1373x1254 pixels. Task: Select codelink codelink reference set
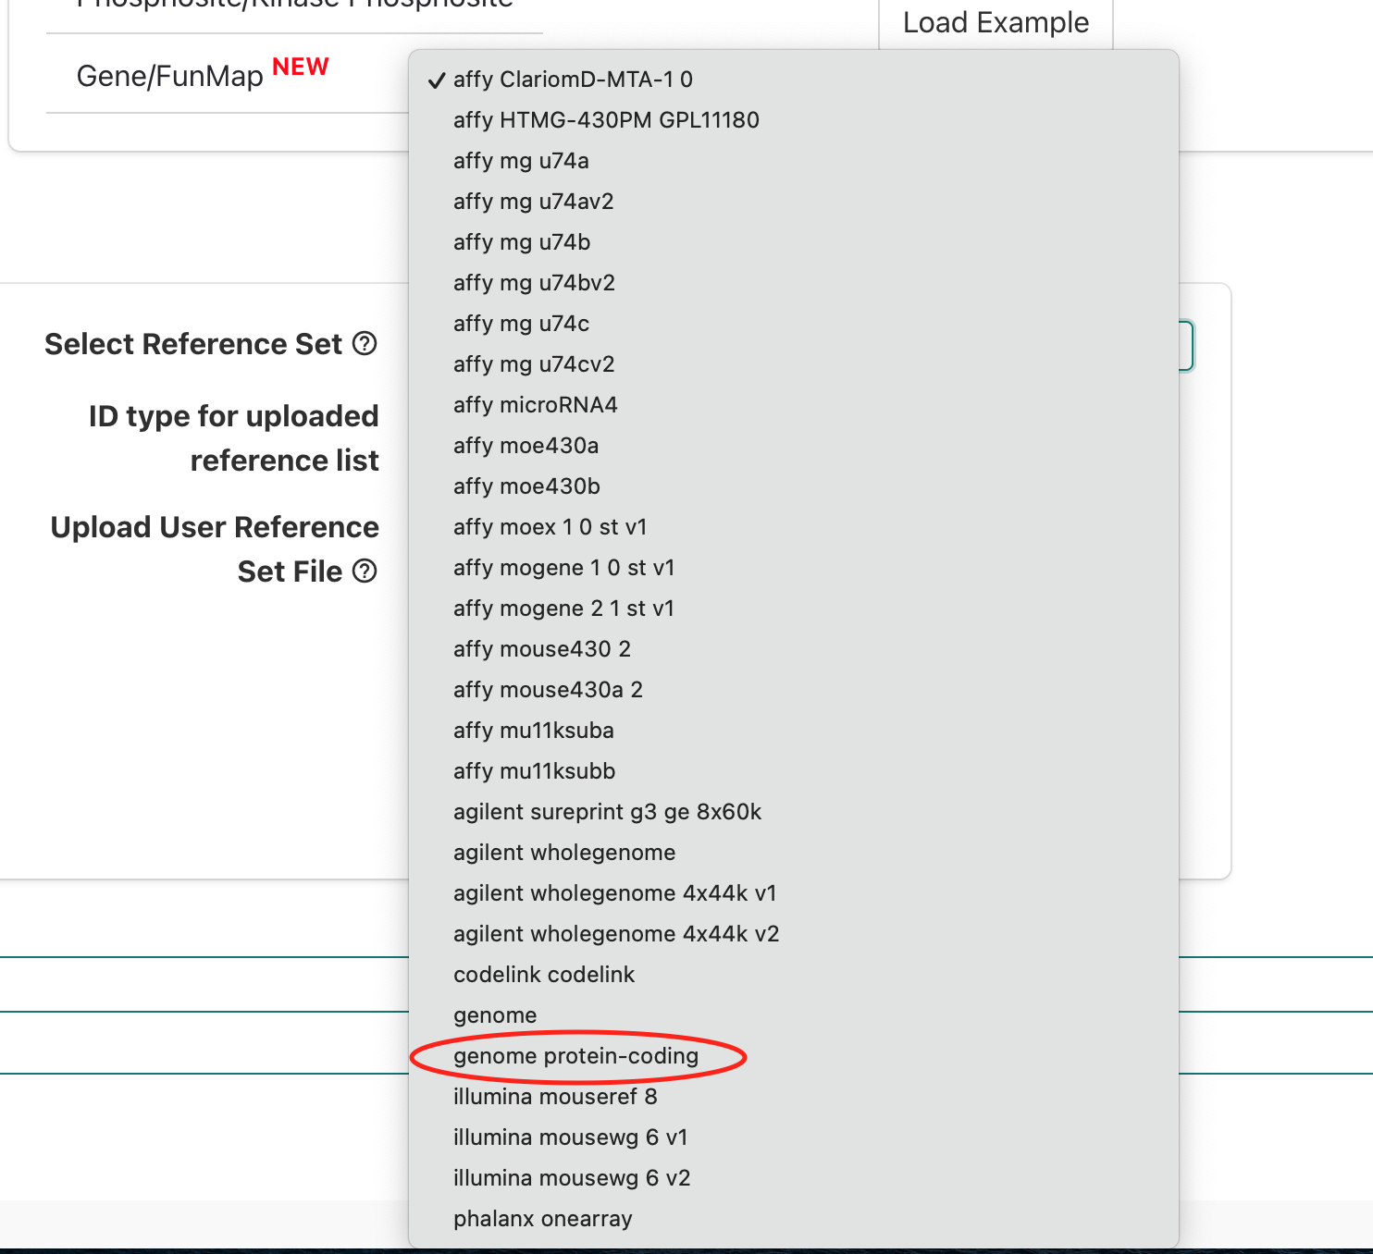point(543,974)
